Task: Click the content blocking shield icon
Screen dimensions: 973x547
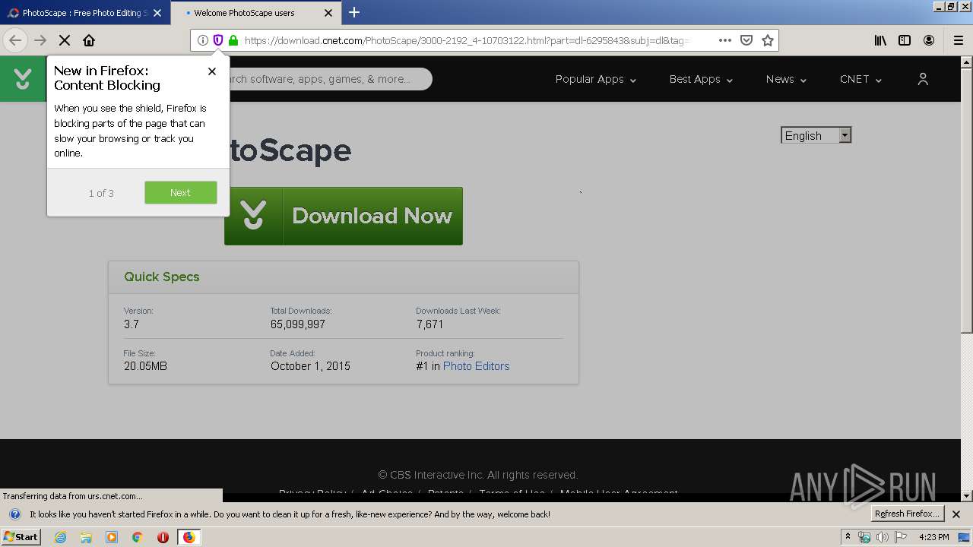Action: tap(218, 40)
